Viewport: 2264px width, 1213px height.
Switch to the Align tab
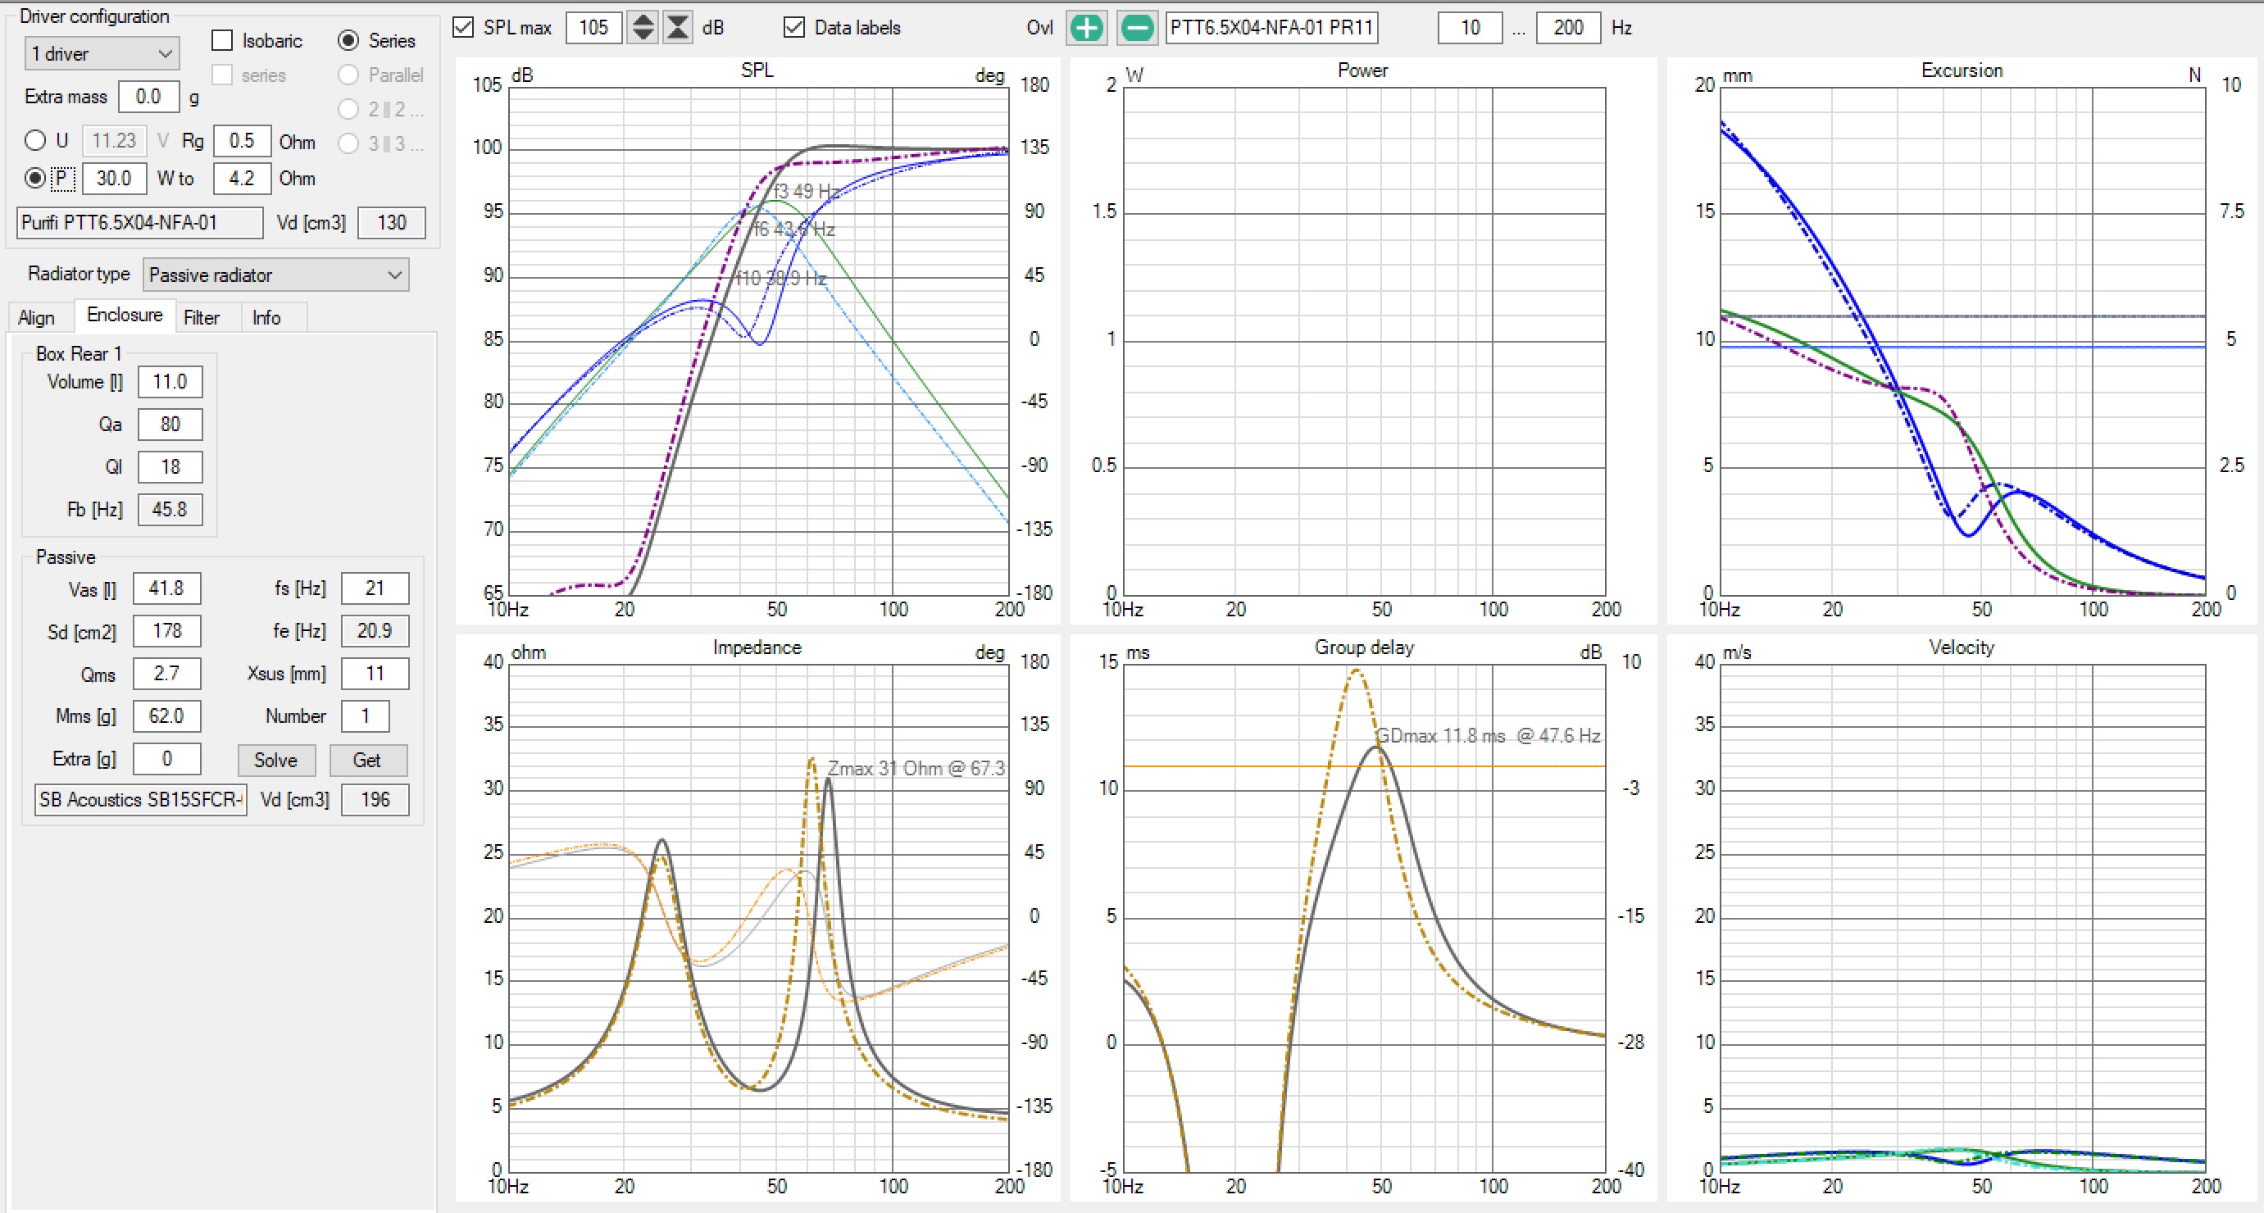(36, 317)
